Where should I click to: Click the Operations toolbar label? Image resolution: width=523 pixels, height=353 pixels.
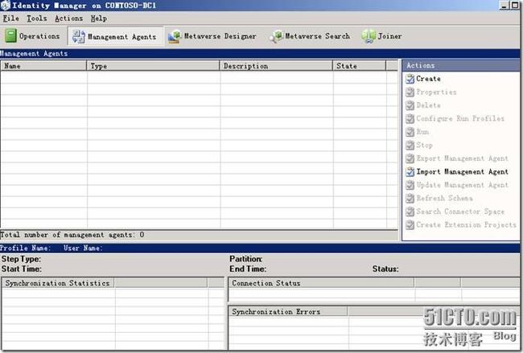point(39,36)
